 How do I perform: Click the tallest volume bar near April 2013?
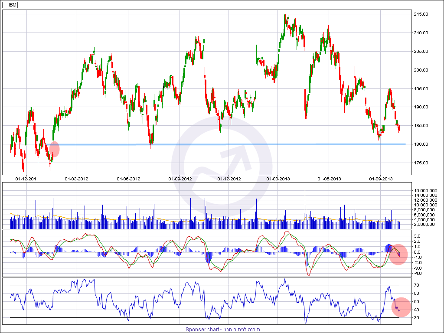tap(305, 206)
